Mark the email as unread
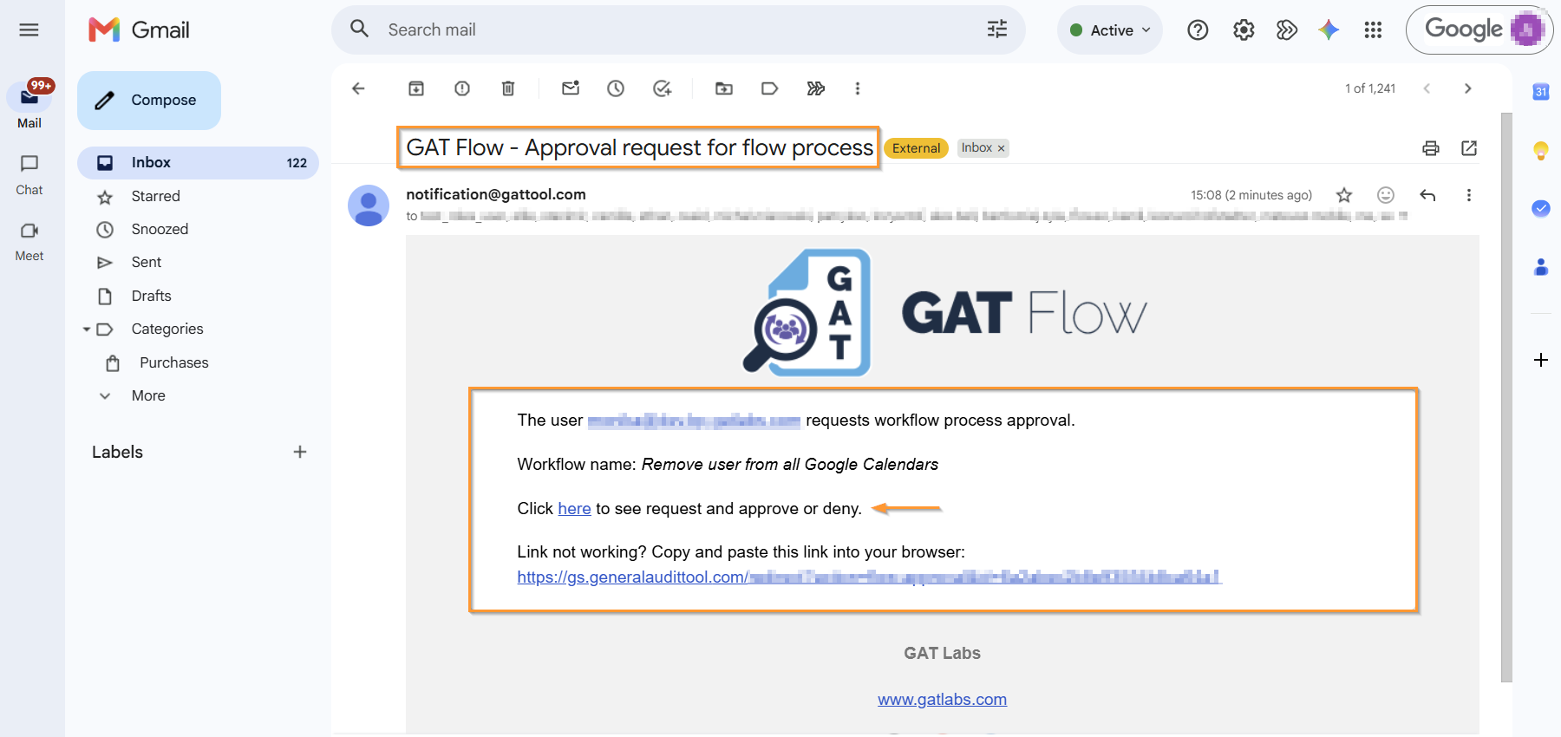This screenshot has width=1561, height=737. coord(571,88)
